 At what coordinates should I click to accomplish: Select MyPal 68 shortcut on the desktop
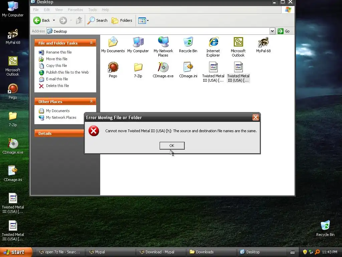(13, 37)
